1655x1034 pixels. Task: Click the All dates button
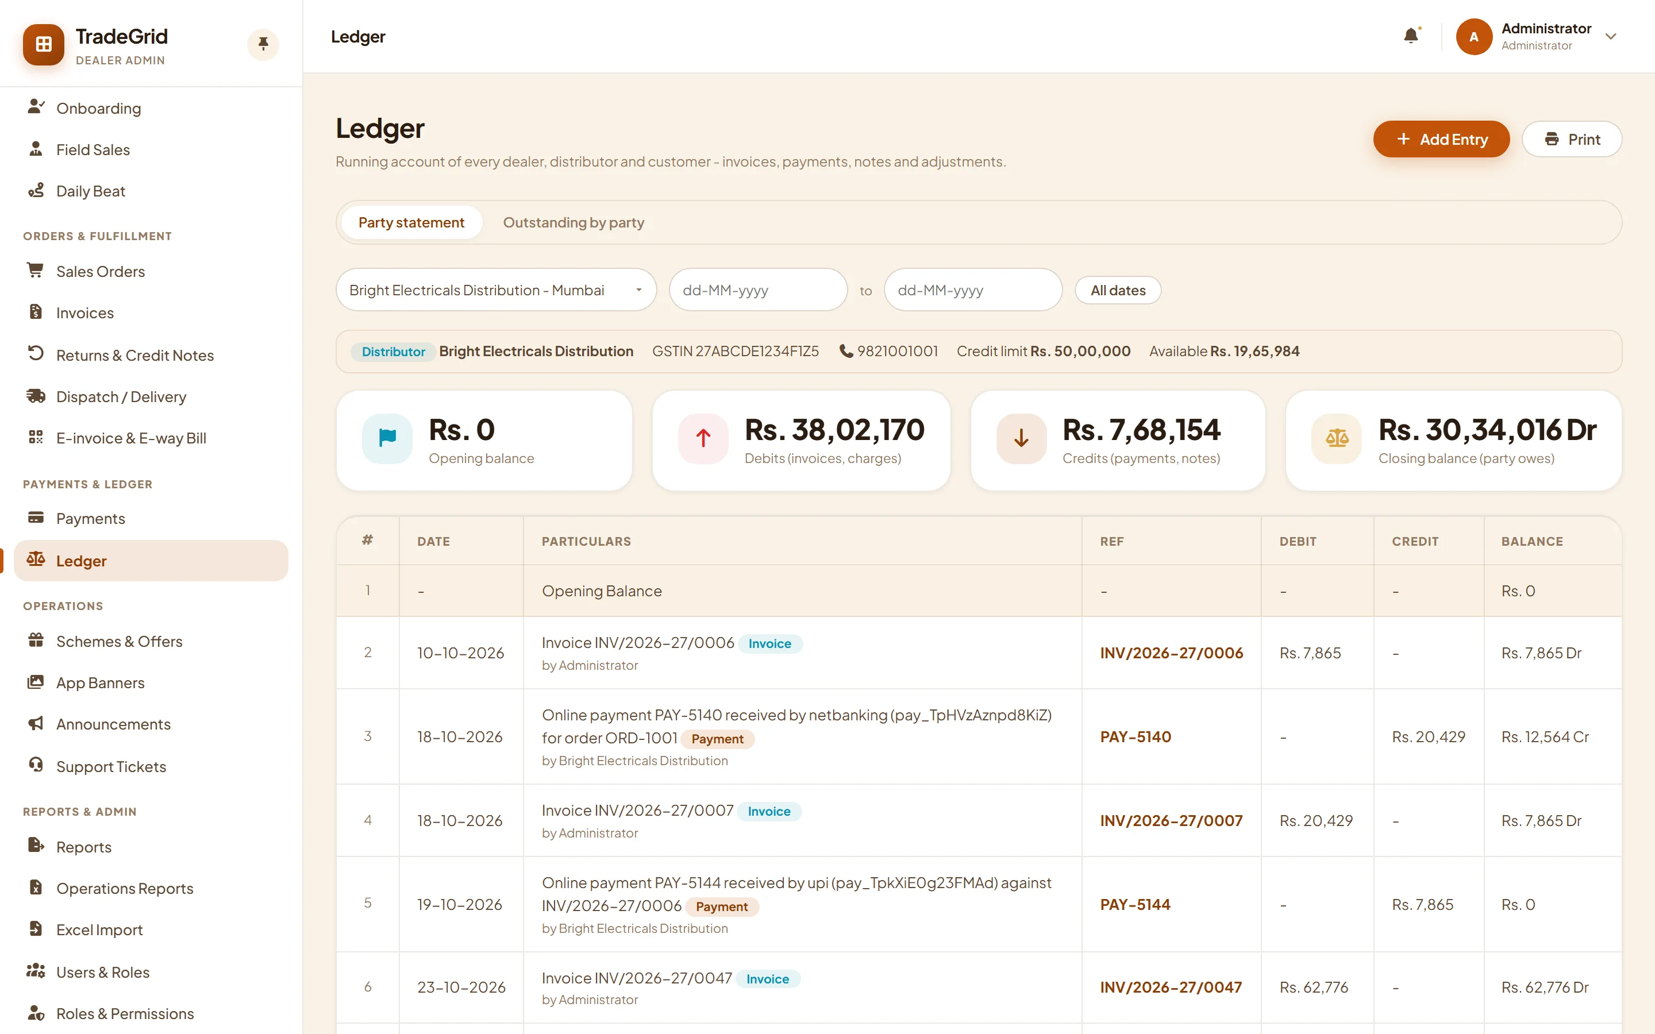[1118, 290]
